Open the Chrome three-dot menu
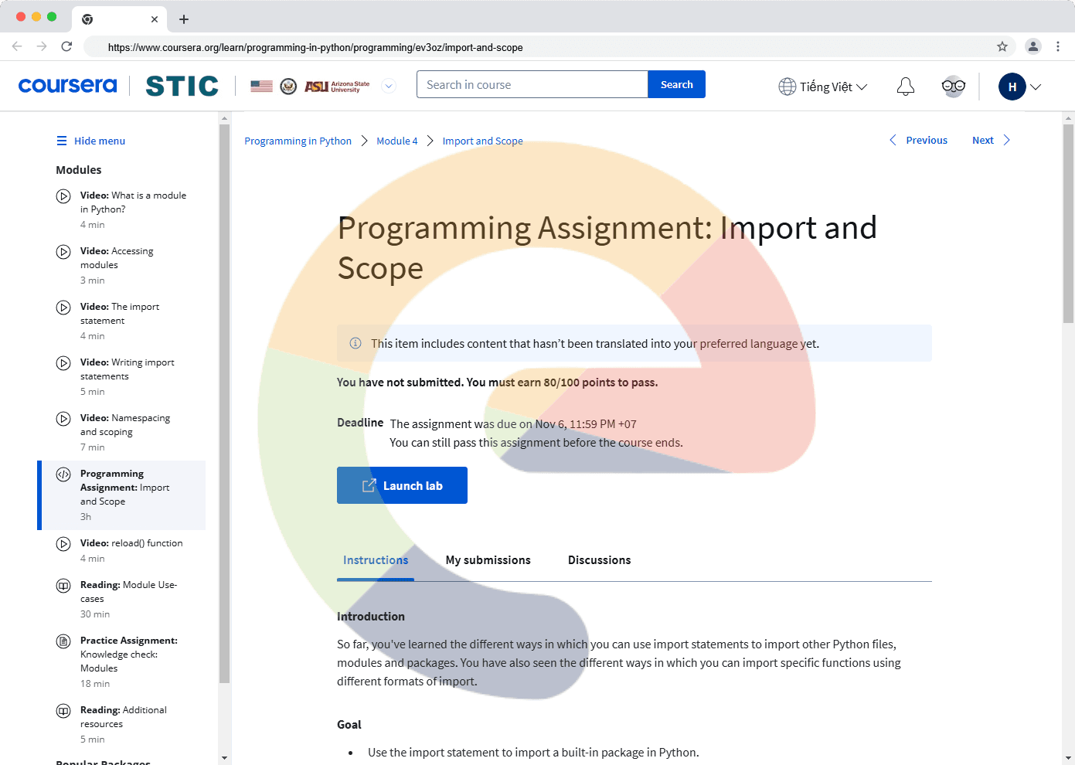The width and height of the screenshot is (1075, 765). 1058,46
